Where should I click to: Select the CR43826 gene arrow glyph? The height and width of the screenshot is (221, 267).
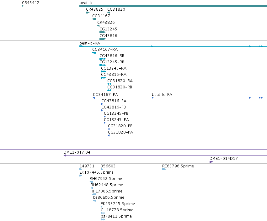pos(98,26)
